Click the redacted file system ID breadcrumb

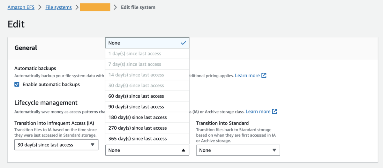pos(95,7)
